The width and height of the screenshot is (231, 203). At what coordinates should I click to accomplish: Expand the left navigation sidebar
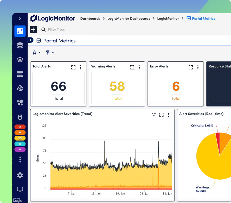point(20,18)
